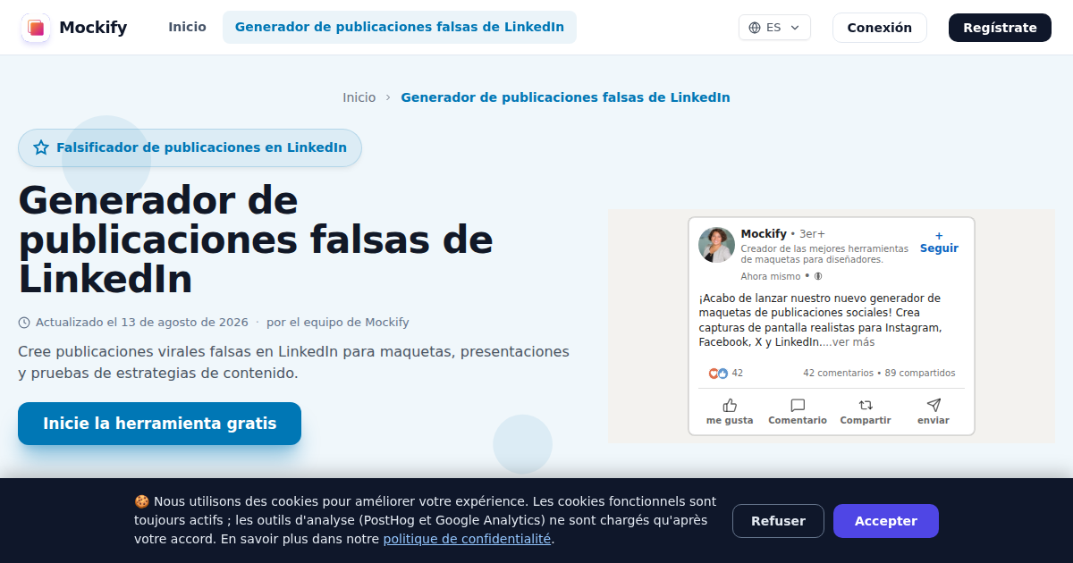Click breadcrumb Generador de publicaciones falsas de LinkedIn
Screen dimensions: 1073x563
tap(565, 97)
